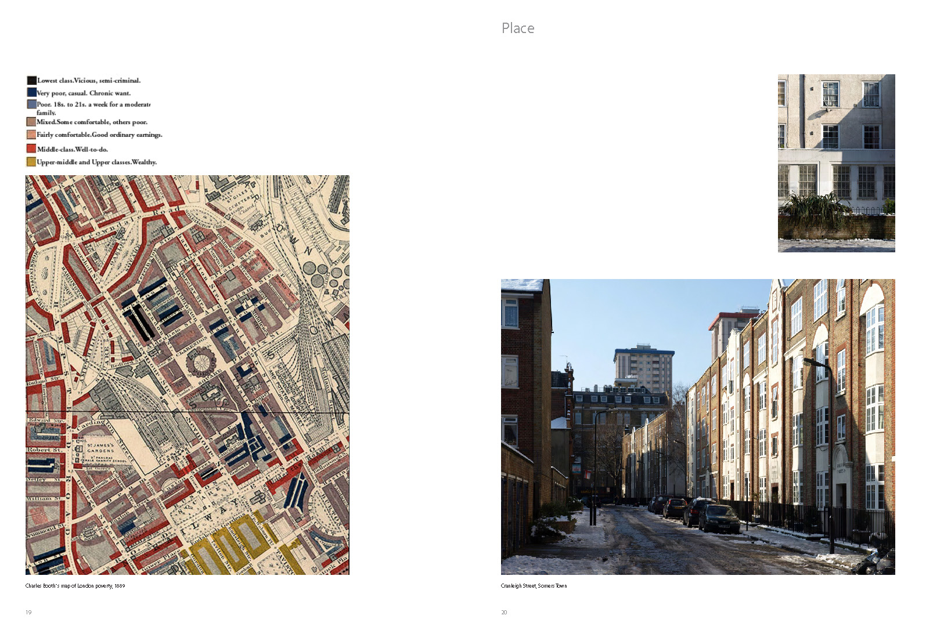Click 'Lowest class.Vicious, semi-criminal.' text

coord(89,81)
